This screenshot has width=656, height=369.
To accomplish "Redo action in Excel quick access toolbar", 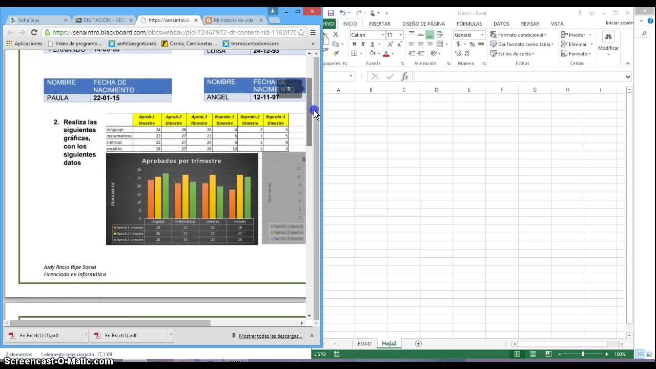I will (x=359, y=13).
